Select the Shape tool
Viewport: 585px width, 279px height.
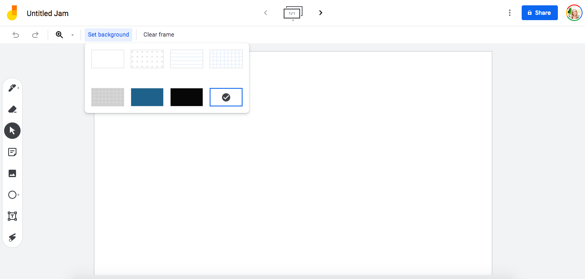12,195
